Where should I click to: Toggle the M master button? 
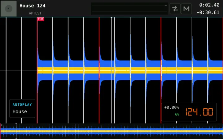pos(186,9)
